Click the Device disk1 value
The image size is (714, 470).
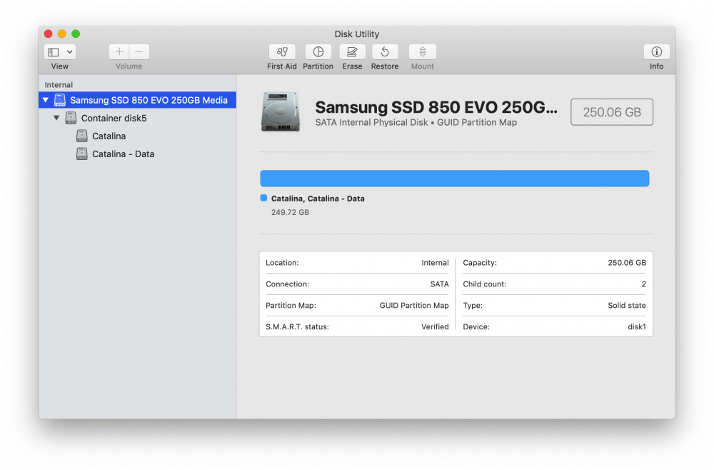637,326
